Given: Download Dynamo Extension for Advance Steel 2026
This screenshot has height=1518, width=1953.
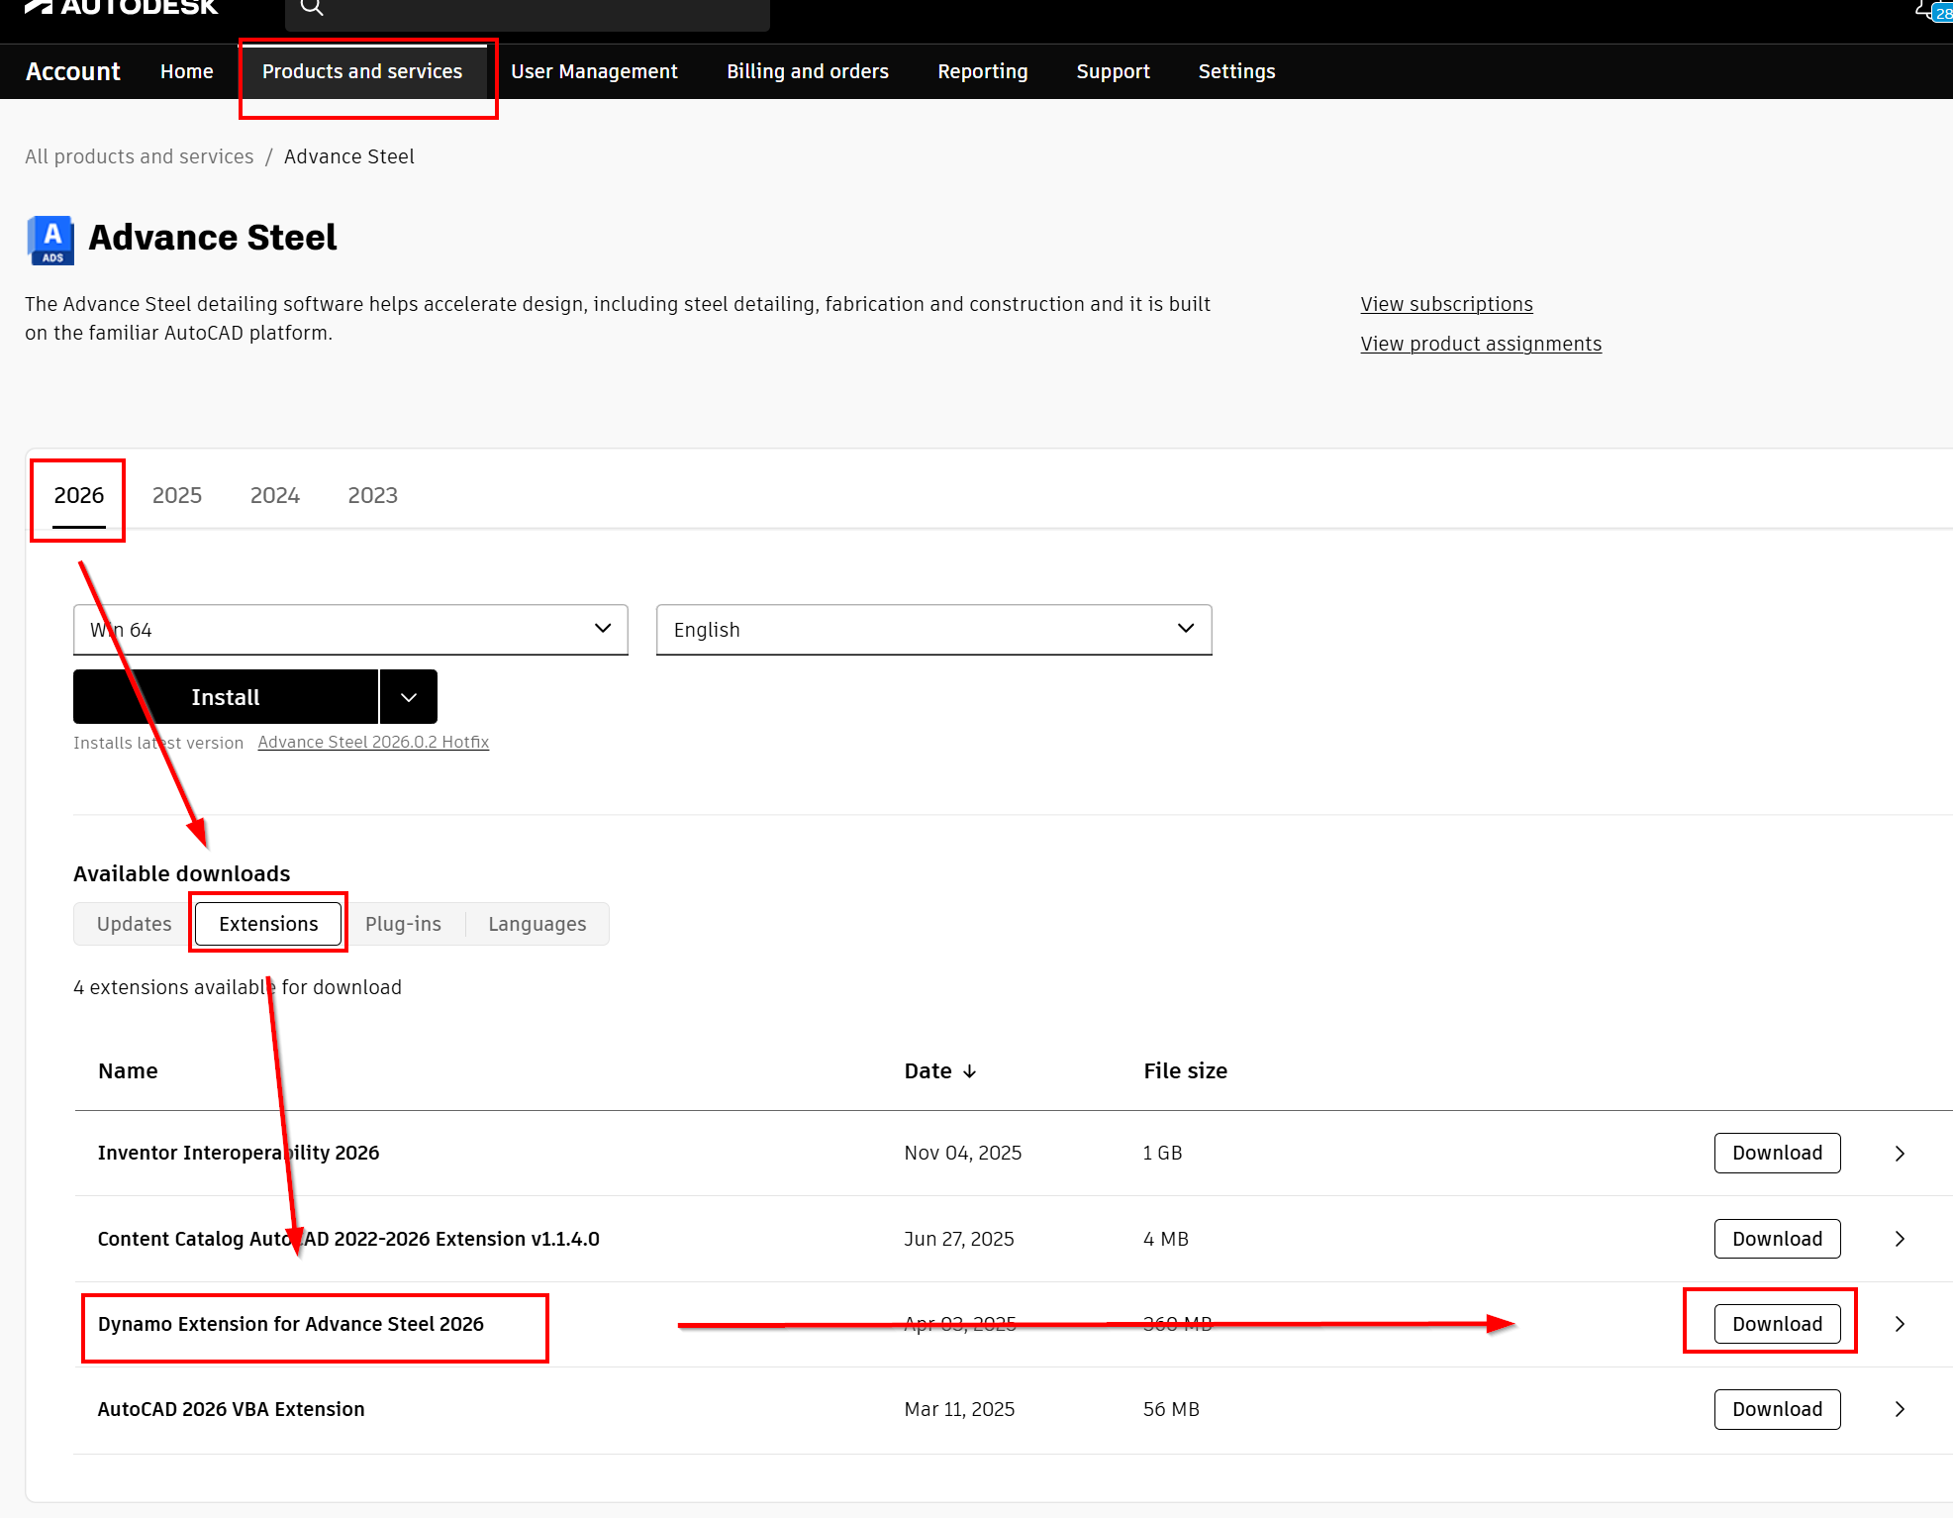Looking at the screenshot, I should point(1778,1325).
